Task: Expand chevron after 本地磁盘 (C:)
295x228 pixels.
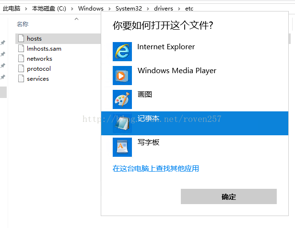Action: [72, 9]
